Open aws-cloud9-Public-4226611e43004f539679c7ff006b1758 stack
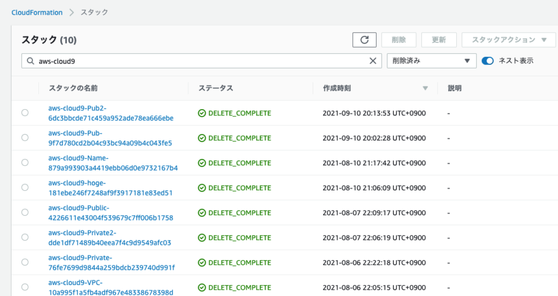558x296 pixels. point(110,212)
